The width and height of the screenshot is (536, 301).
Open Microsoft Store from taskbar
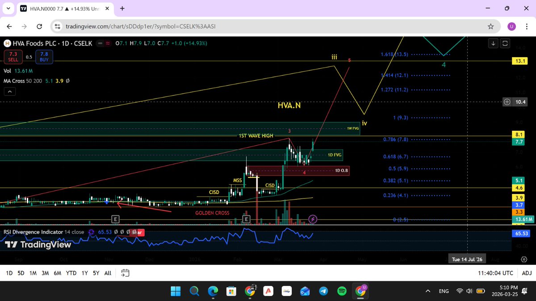231,291
